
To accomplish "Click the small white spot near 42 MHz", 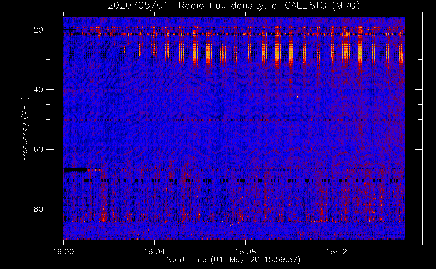I will (x=297, y=97).
